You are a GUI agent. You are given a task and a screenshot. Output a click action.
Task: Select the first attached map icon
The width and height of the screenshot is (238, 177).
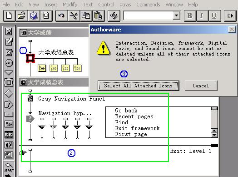point(42,68)
